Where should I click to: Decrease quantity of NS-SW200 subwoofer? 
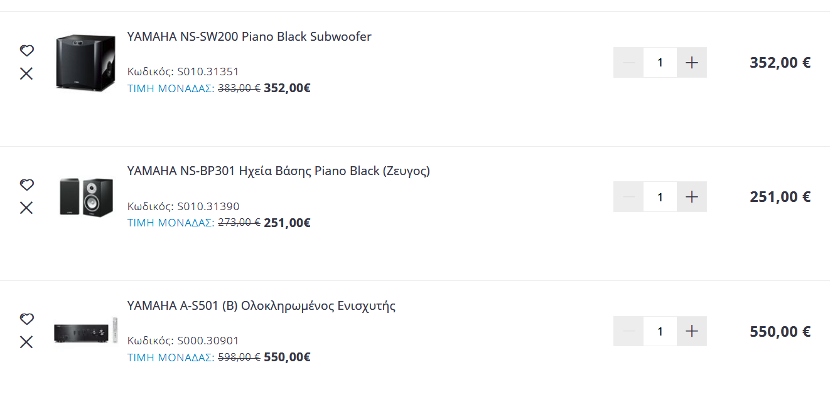628,63
